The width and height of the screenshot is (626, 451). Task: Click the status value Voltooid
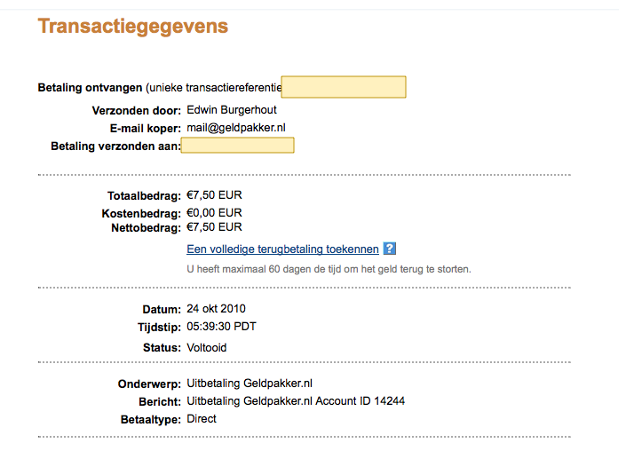coord(206,348)
